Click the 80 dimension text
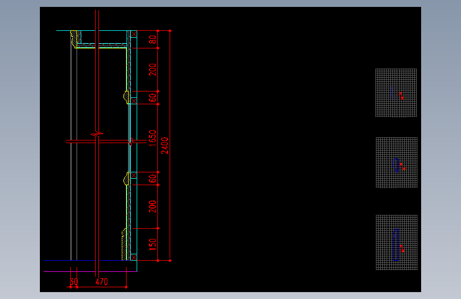Viewport: 461px width, 299px height. click(152, 39)
